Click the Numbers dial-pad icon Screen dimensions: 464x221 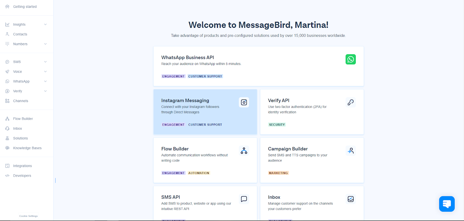pos(7,44)
